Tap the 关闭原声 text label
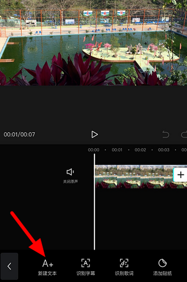The width and height of the screenshot is (187, 282). [x=70, y=182]
